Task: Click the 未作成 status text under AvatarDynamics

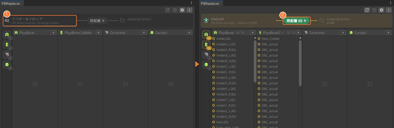Action: 330,23
